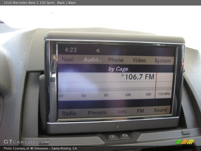Select the Radio option in bottom bar

[x=69, y=113]
